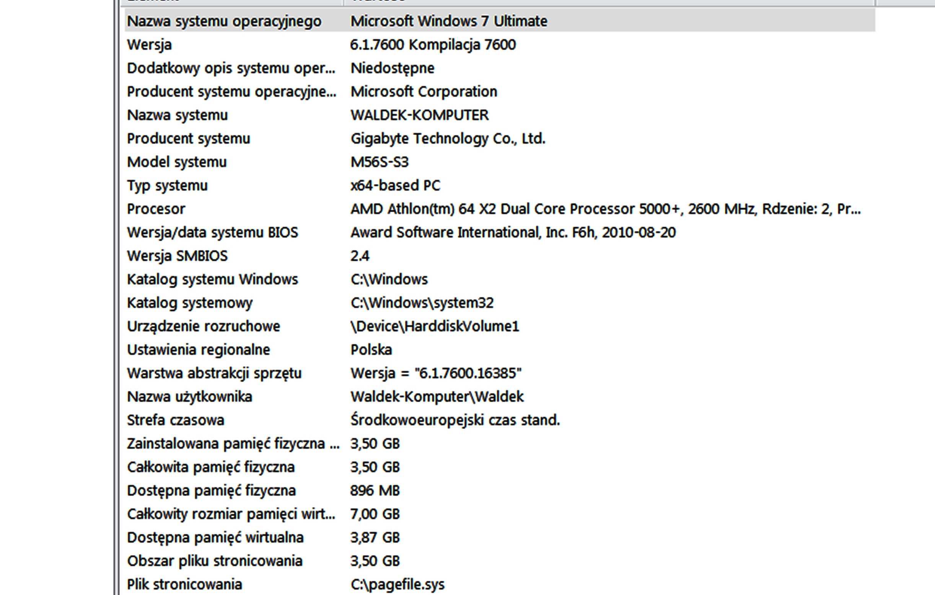
Task: Click the SMBIOS value '2.4'
Action: (x=360, y=256)
